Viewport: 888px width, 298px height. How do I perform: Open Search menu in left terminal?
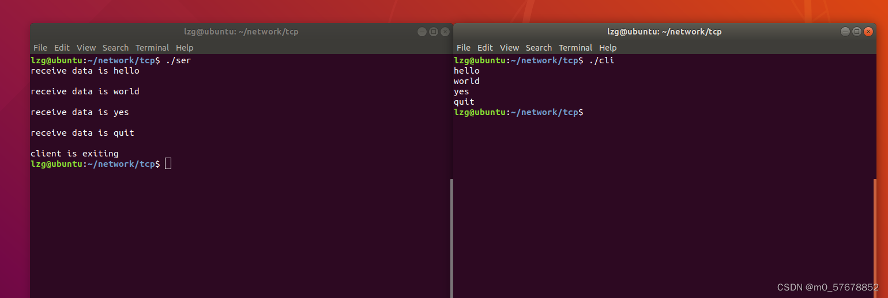coord(115,48)
